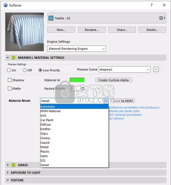Enable the Shadow checkbox
This screenshot has height=185, width=171.
pos(10,80)
